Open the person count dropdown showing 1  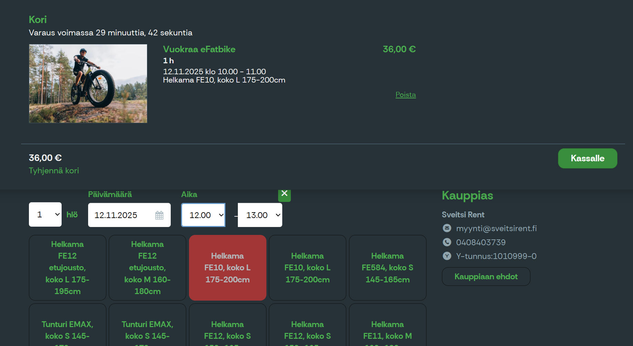pyautogui.click(x=45, y=215)
